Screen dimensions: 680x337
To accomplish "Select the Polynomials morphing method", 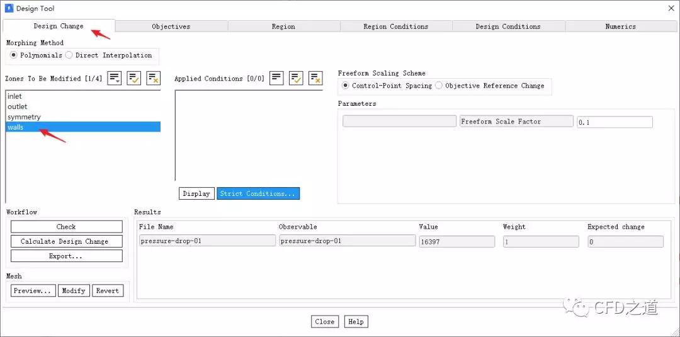I will (37, 55).
